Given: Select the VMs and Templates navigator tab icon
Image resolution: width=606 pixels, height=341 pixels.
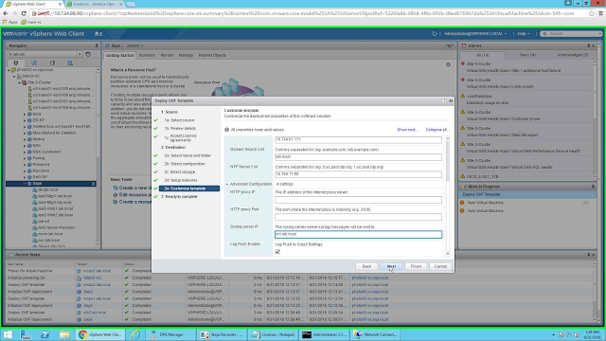Looking at the screenshot, I should click(34, 63).
